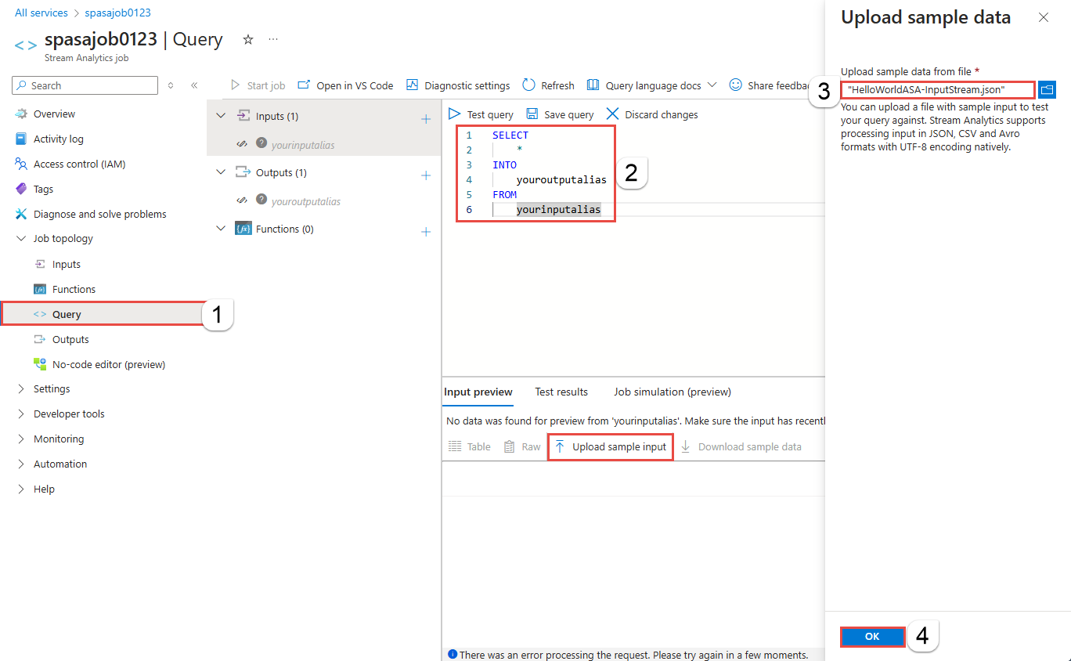Switch to the Test results tab

tap(561, 392)
